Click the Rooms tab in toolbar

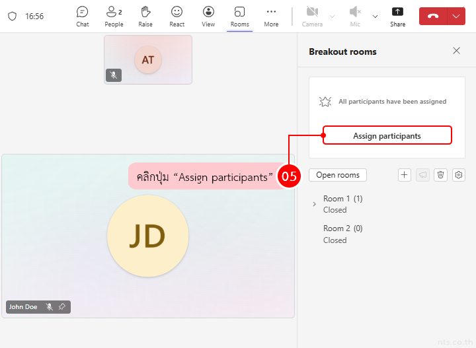click(x=239, y=16)
